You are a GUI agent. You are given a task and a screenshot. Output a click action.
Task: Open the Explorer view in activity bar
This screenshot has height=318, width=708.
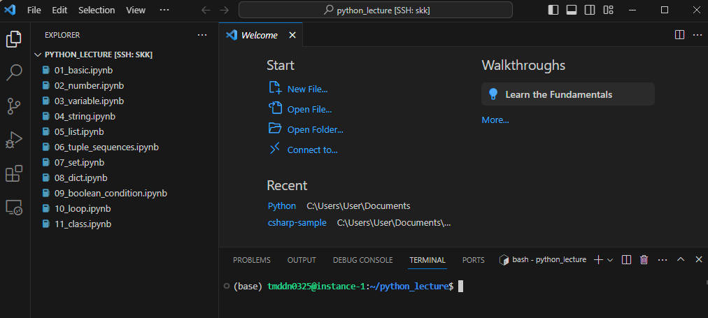13,39
